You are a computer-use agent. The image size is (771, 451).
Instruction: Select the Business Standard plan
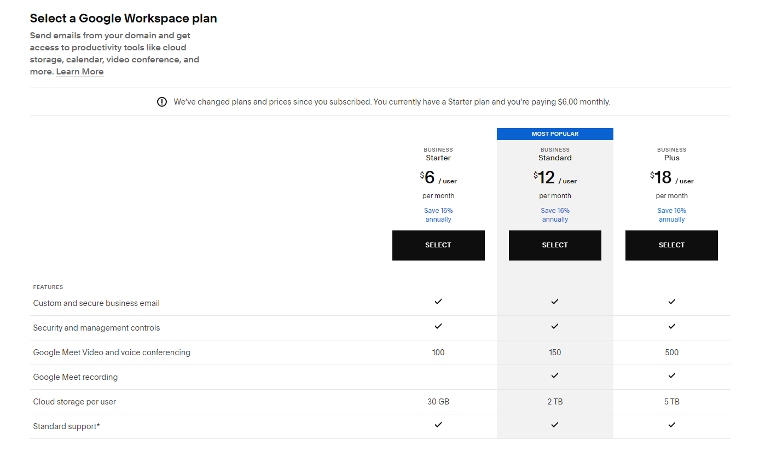tap(555, 245)
